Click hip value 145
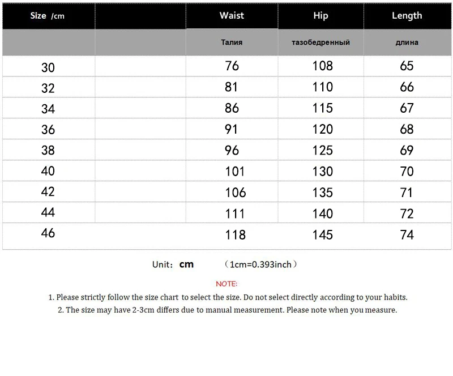Image resolution: width=453 pixels, height=376 pixels. pos(322,234)
